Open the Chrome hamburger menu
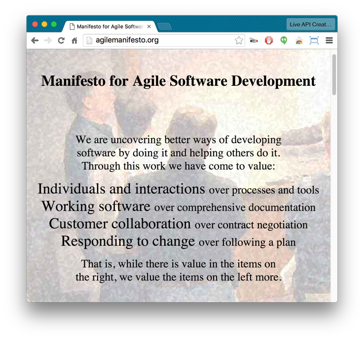Image resolution: width=364 pixels, height=340 pixels. 329,40
